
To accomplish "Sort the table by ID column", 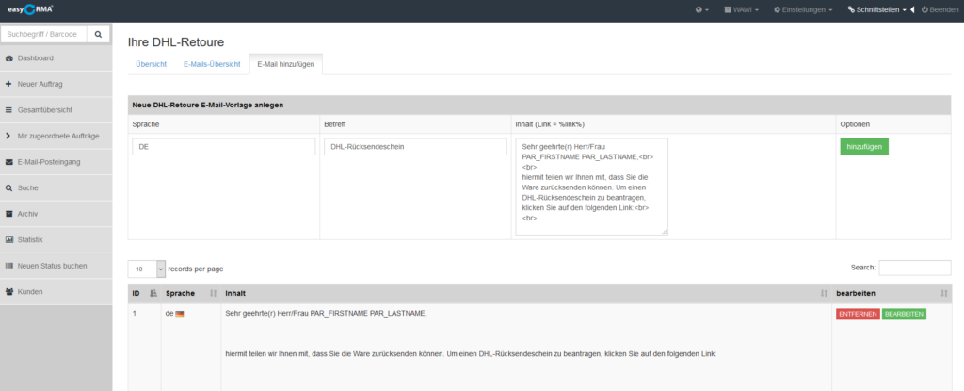I will (x=145, y=294).
